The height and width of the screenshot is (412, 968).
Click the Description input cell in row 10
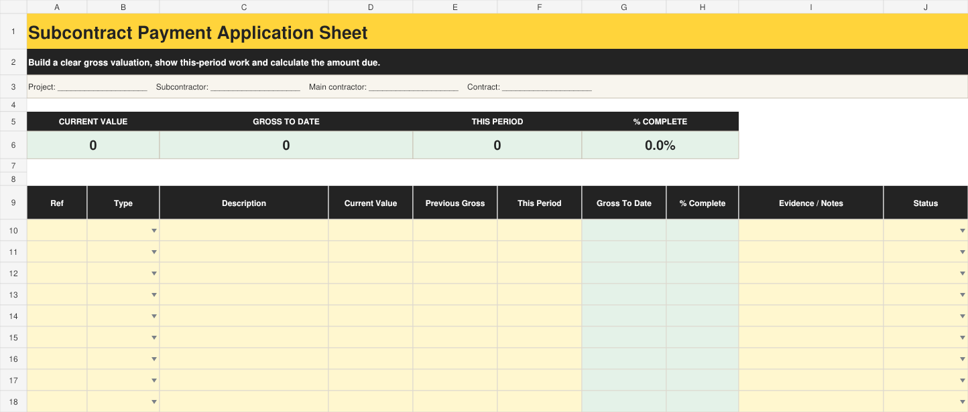pos(244,230)
